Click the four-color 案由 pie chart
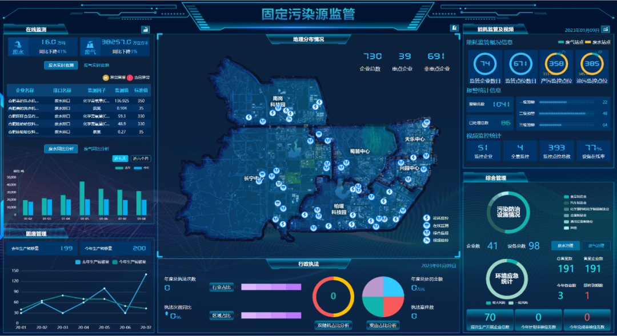Viewport: 617px width, 336px height. (x=383, y=297)
